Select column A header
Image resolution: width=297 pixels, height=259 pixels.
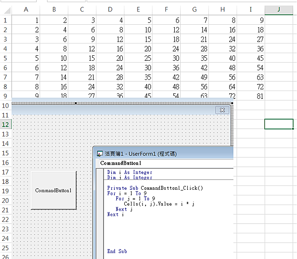click(x=25, y=10)
